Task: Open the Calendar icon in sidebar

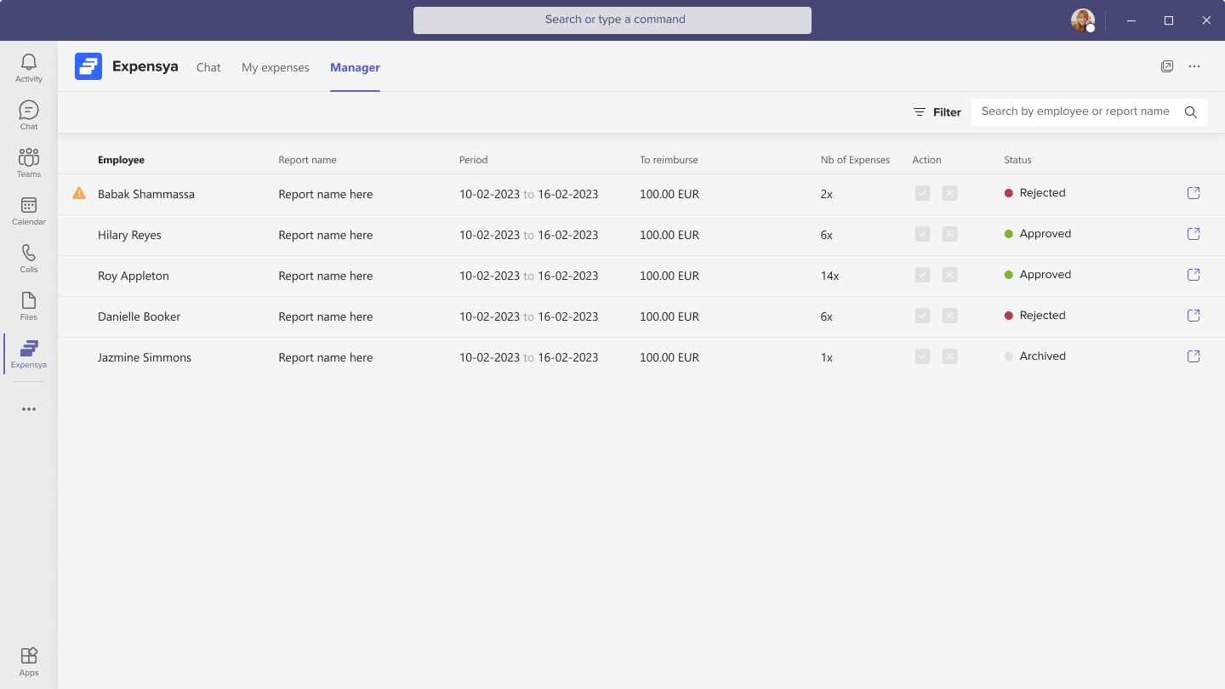Action: (x=29, y=211)
